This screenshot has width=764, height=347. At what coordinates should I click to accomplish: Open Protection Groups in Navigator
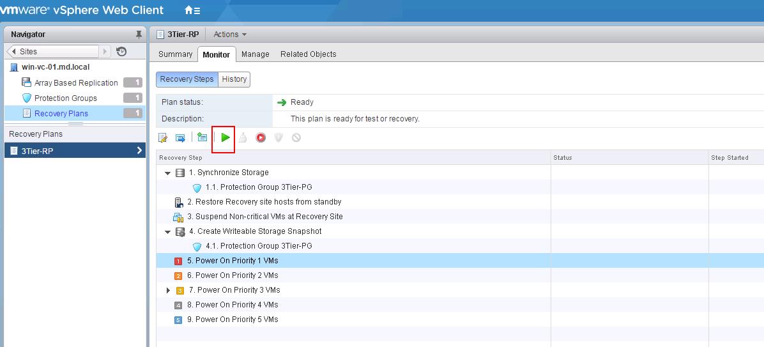(x=66, y=98)
